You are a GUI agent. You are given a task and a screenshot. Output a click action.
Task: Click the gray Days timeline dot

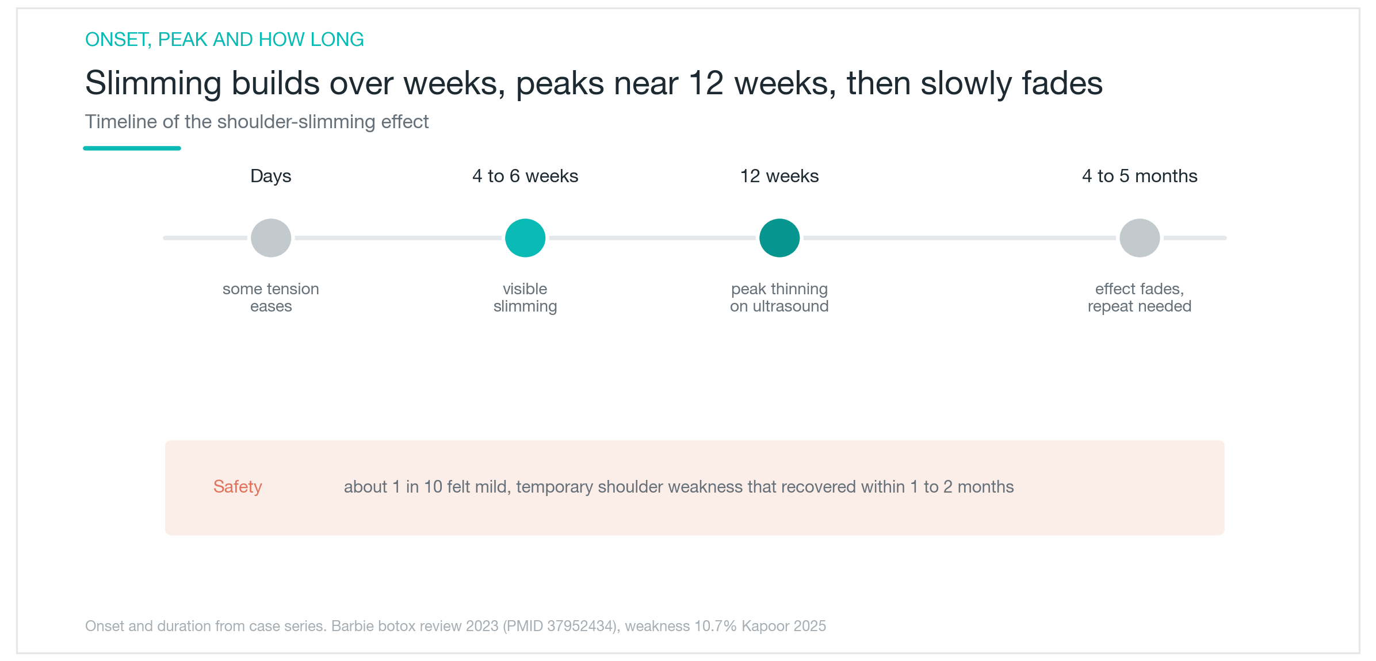(271, 238)
